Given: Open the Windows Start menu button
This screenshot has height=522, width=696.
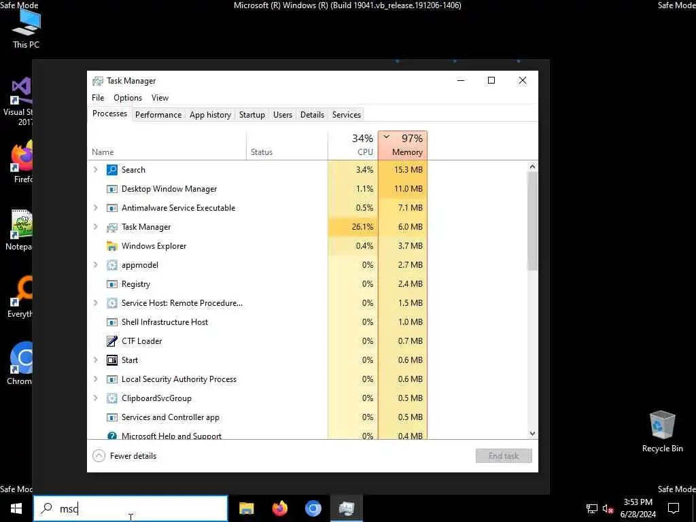Looking at the screenshot, I should [16, 508].
